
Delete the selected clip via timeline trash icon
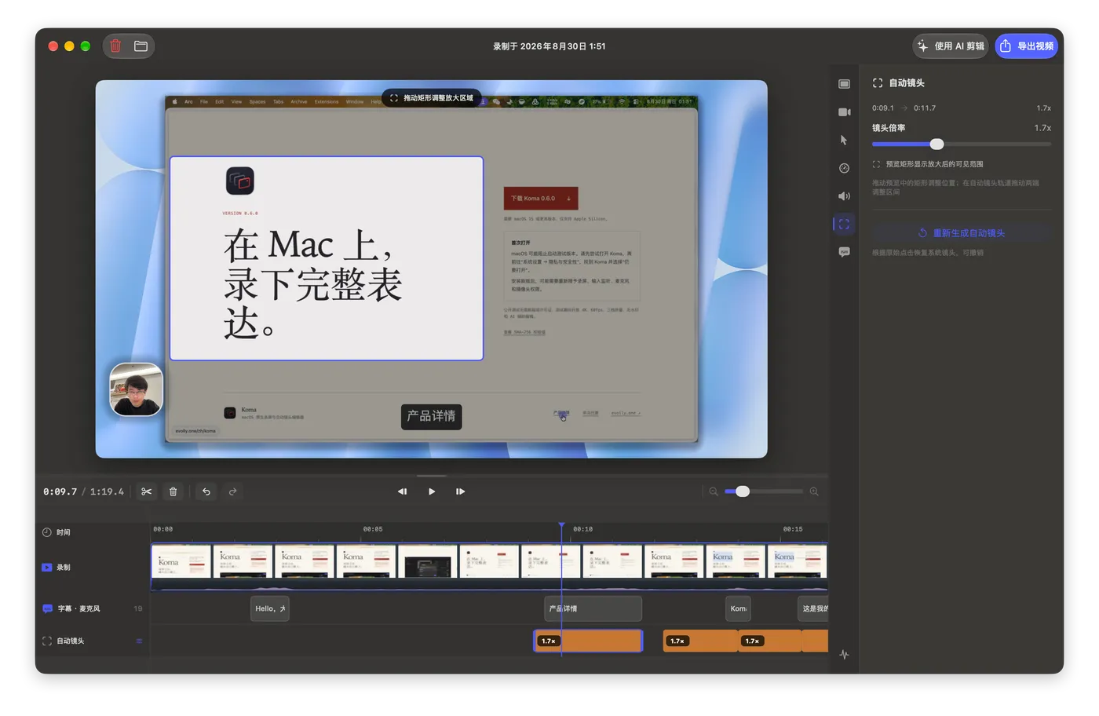coord(173,491)
